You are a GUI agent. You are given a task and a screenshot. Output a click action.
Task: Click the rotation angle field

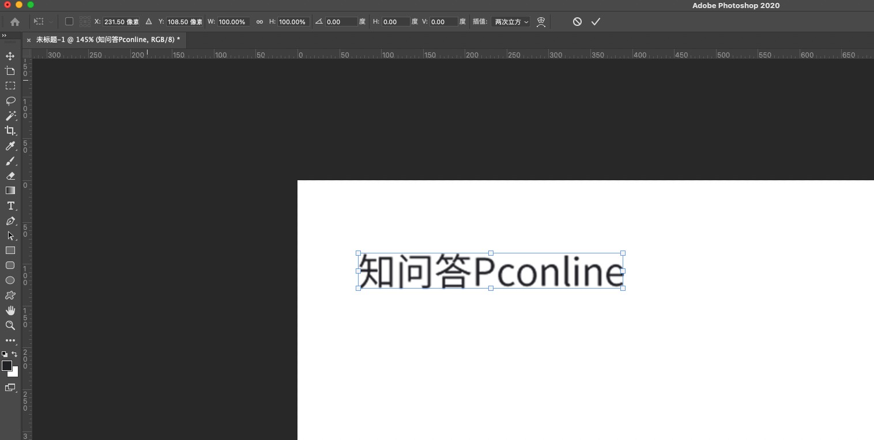(x=341, y=22)
